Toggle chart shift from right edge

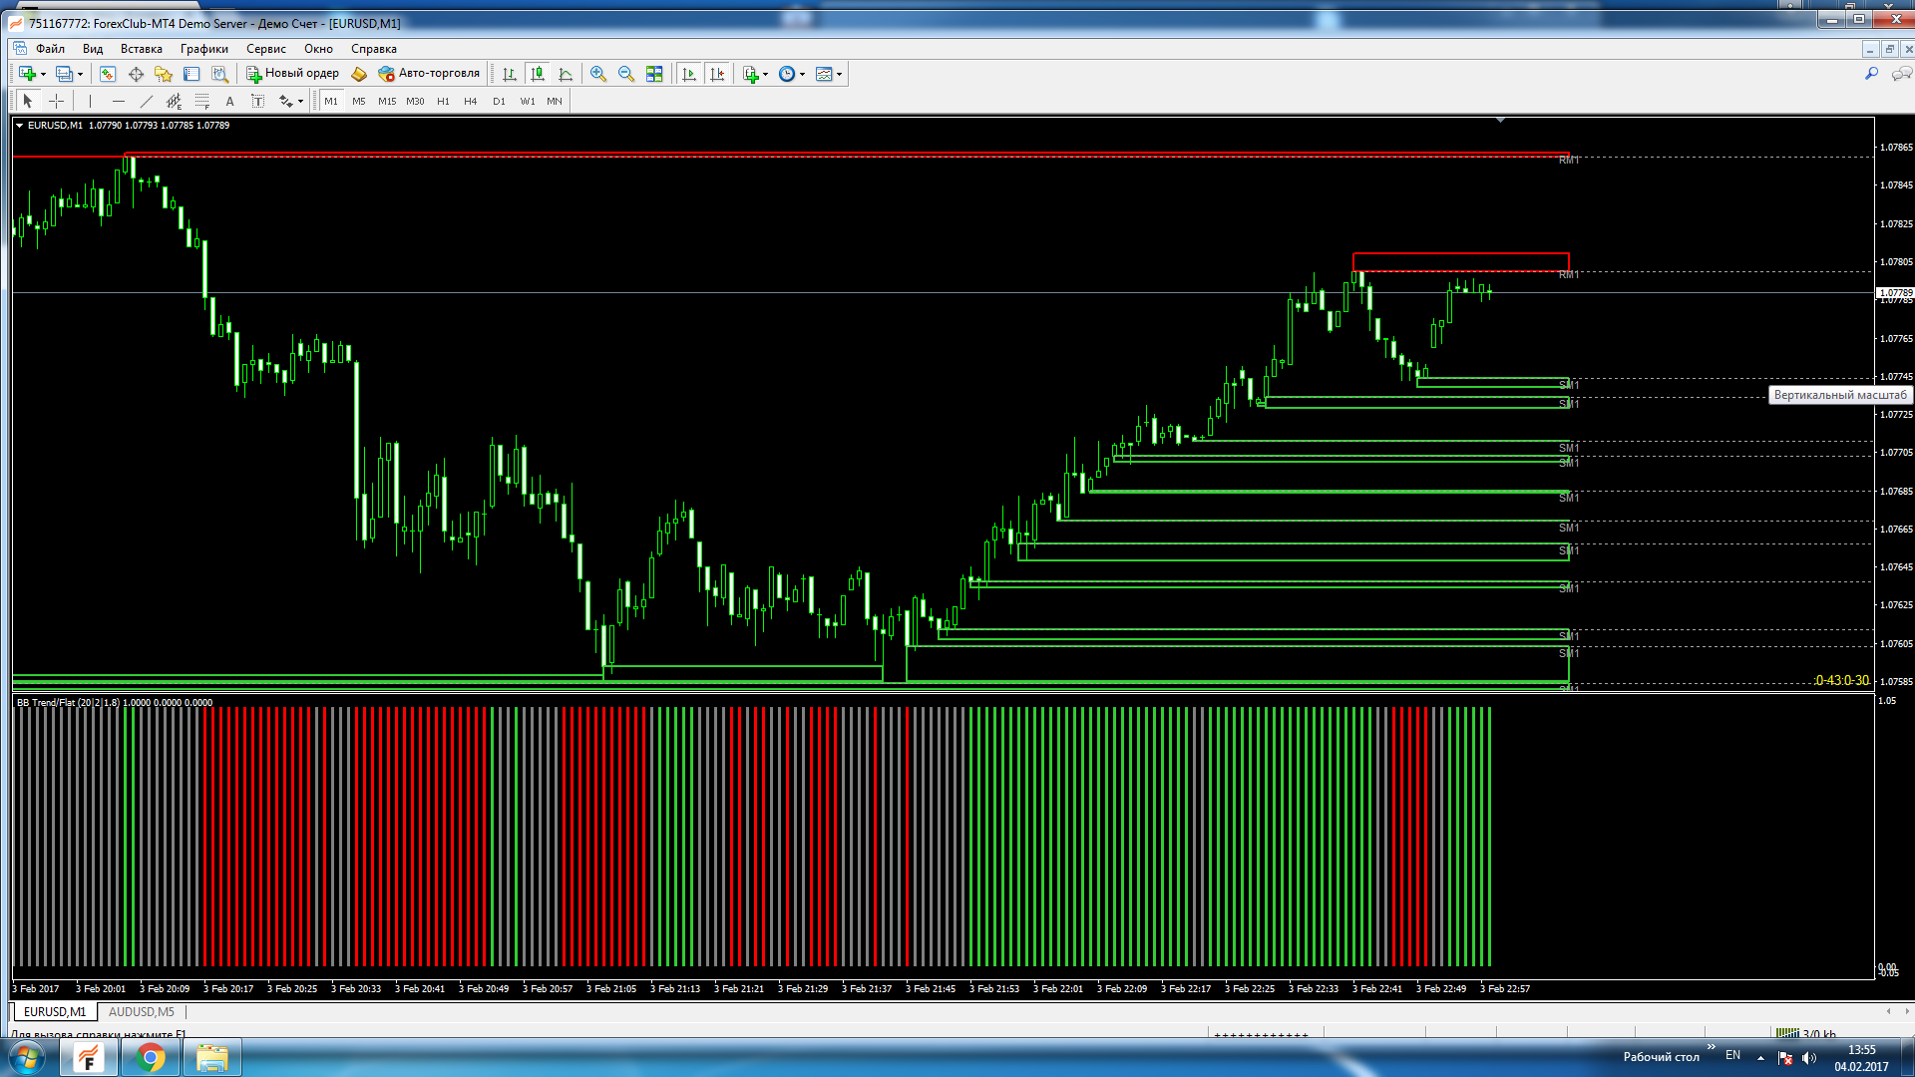(x=716, y=74)
